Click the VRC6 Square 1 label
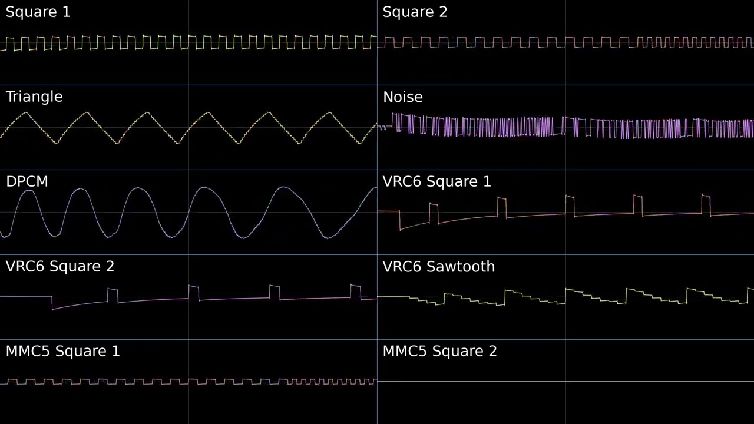The width and height of the screenshot is (754, 424). point(437,182)
